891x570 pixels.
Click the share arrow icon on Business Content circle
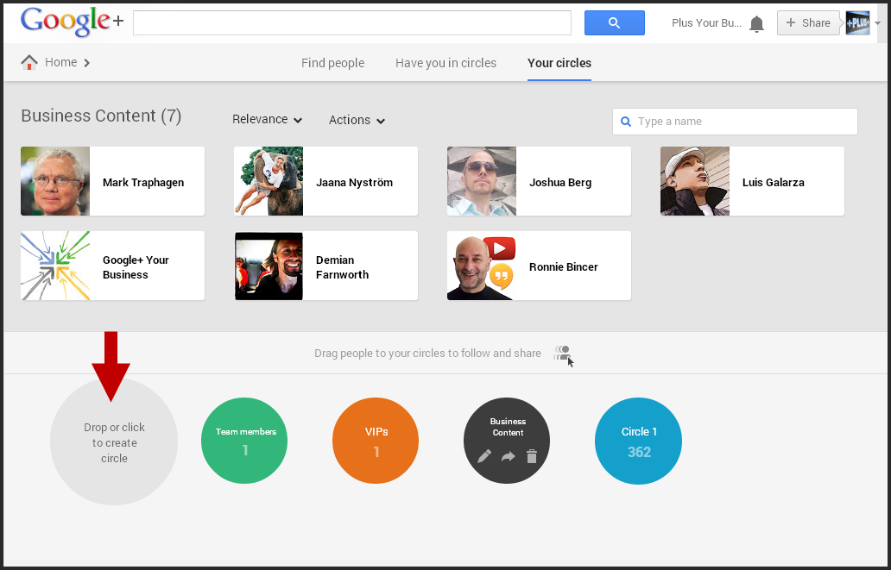509,456
